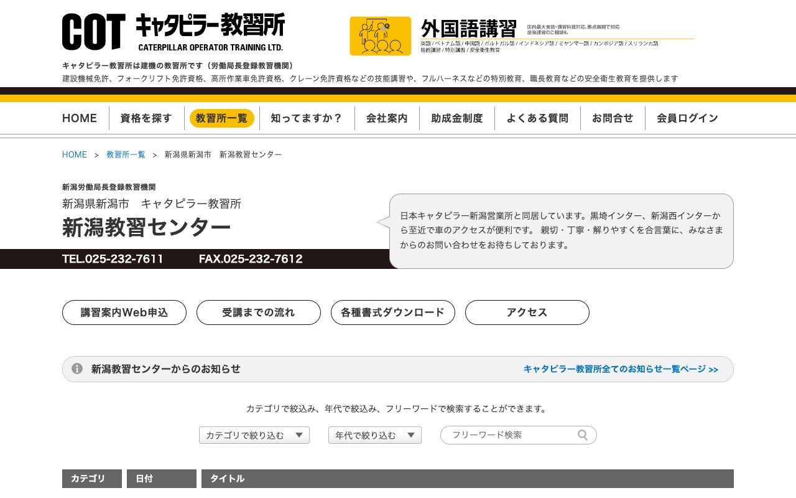
Task: Click the アクセス button
Action: pyautogui.click(x=527, y=312)
